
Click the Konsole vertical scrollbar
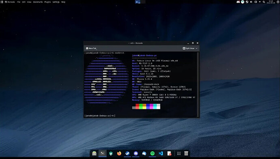tap(198, 84)
